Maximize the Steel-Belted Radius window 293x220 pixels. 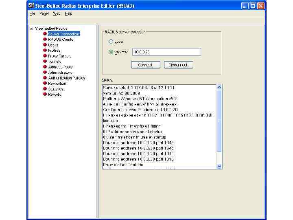point(253,6)
